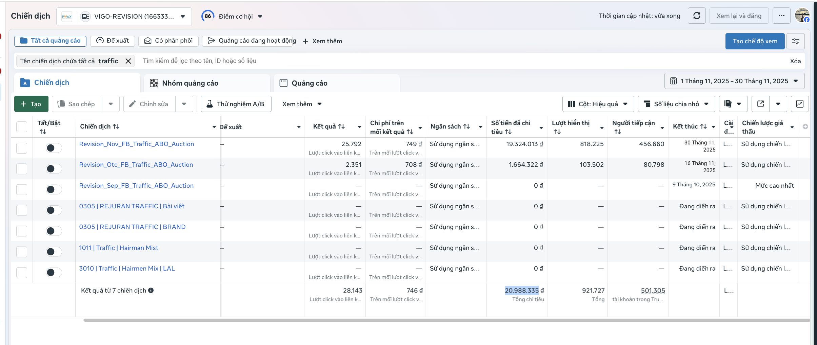This screenshot has width=817, height=345.
Task: Click the add column plus icon
Action: (x=805, y=127)
